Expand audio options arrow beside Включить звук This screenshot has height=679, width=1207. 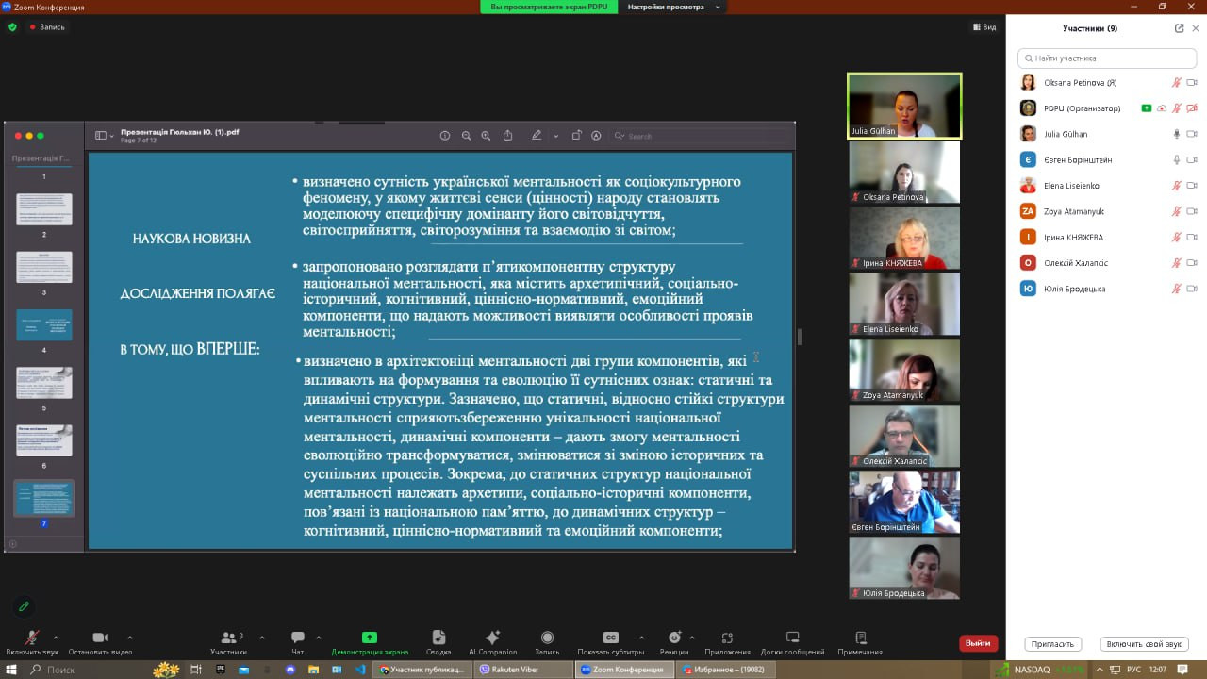pos(56,637)
